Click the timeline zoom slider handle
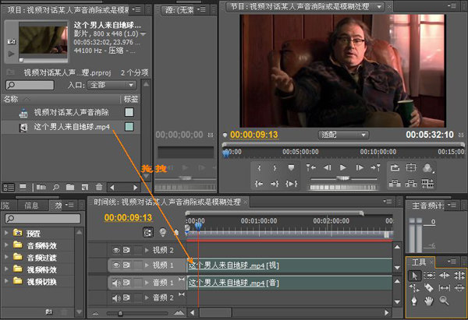The height and width of the screenshot is (320, 468). 119,313
